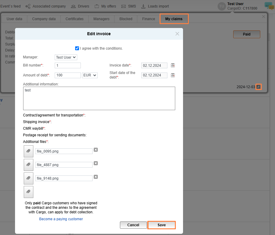Open the Company data tab
The height and width of the screenshot is (235, 275).
pyautogui.click(x=44, y=19)
